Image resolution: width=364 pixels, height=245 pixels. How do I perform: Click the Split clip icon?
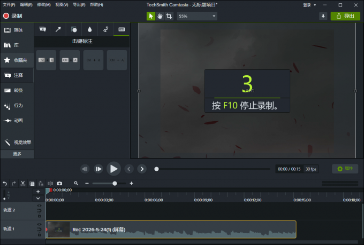(x=50, y=184)
